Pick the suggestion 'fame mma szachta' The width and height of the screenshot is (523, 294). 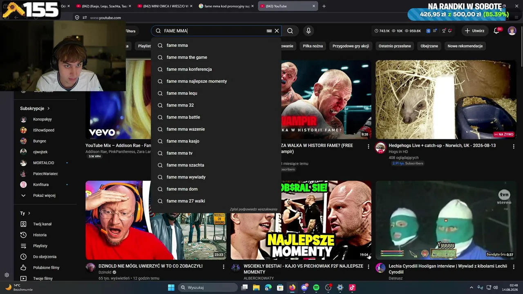[x=216, y=165]
